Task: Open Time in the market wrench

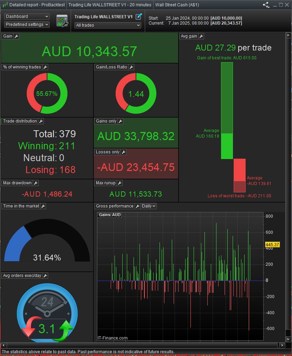Action: tap(43, 206)
